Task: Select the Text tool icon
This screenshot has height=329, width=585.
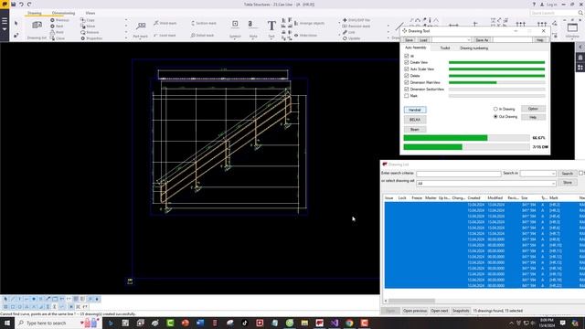Action: click(271, 26)
